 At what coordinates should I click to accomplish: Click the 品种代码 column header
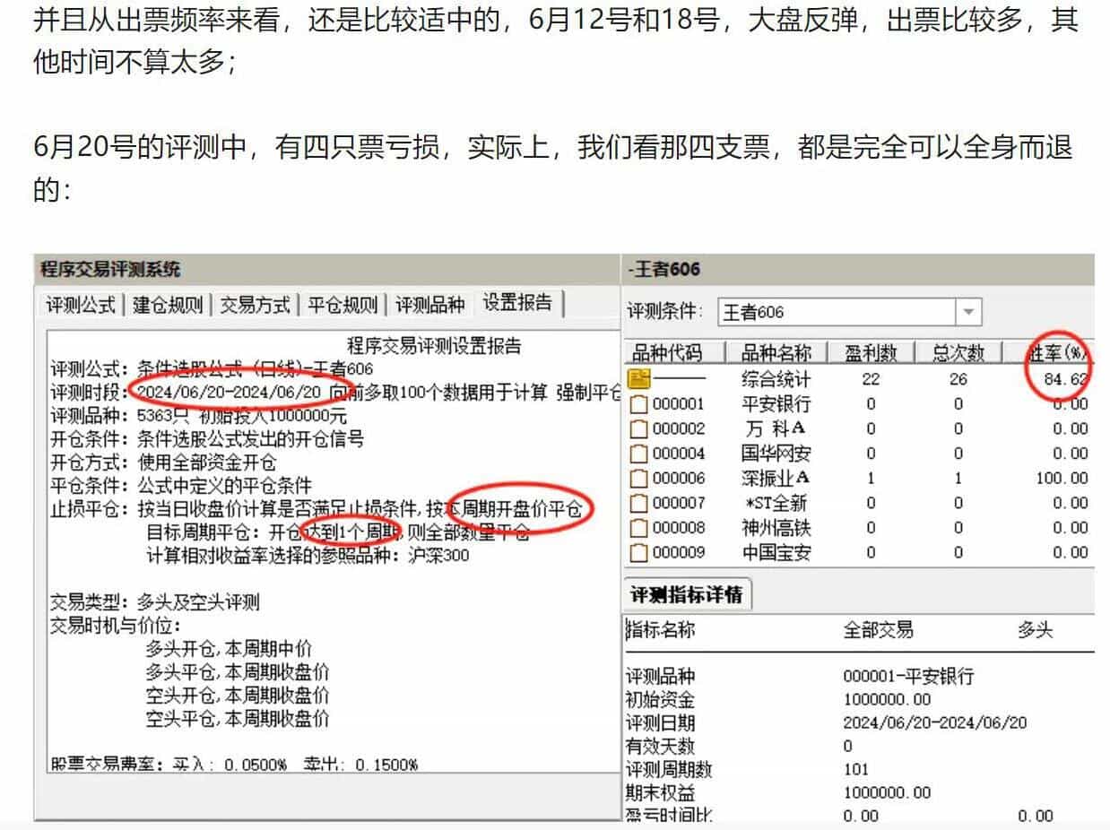click(x=667, y=353)
